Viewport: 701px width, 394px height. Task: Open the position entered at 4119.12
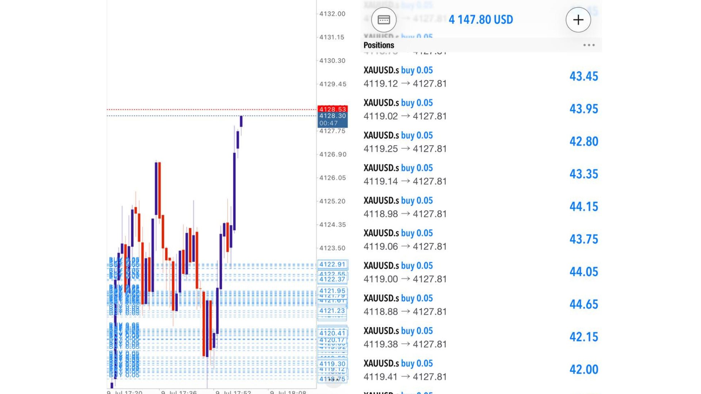[481, 77]
